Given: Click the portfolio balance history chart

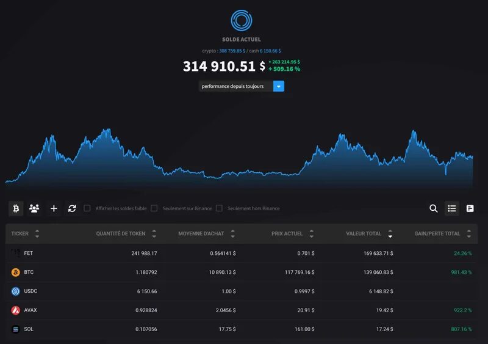Looking at the screenshot, I should click(x=239, y=158).
